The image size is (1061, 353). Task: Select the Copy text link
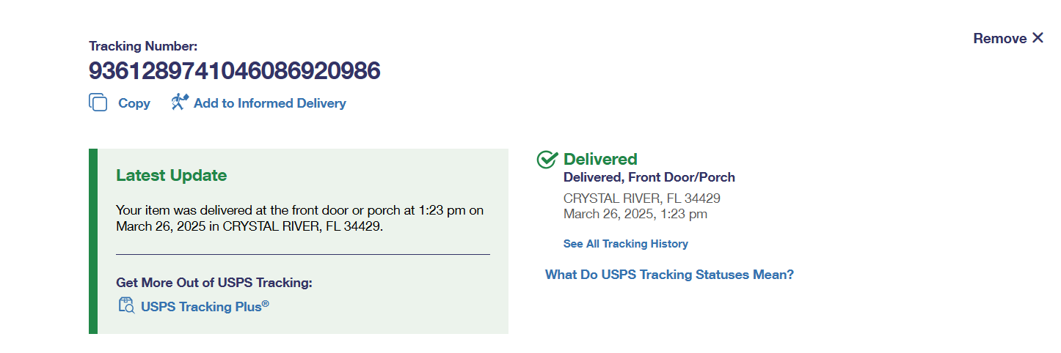134,103
